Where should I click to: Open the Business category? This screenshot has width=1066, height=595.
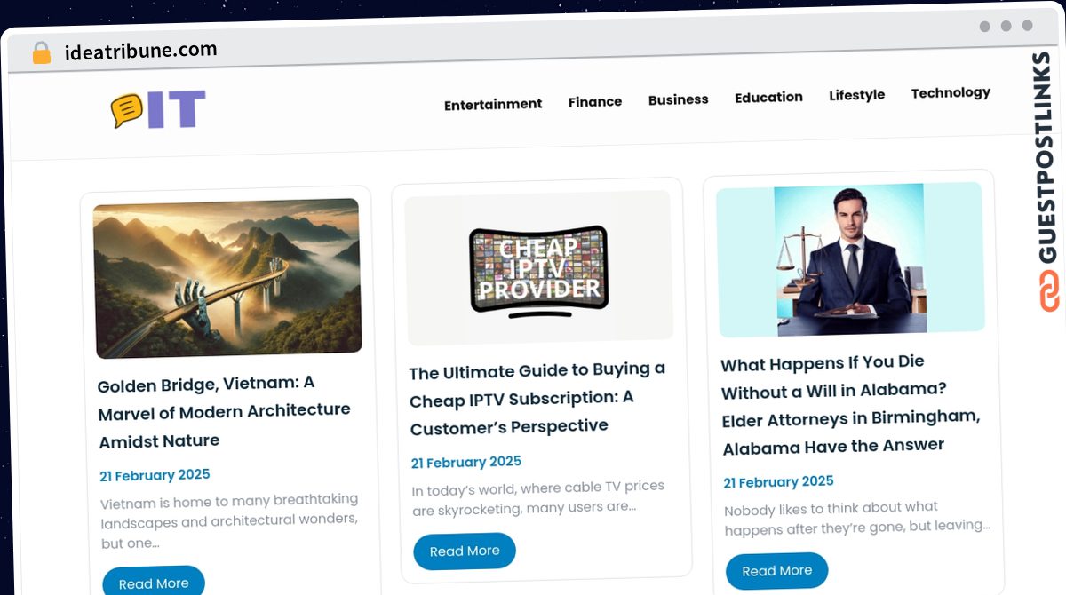(678, 99)
